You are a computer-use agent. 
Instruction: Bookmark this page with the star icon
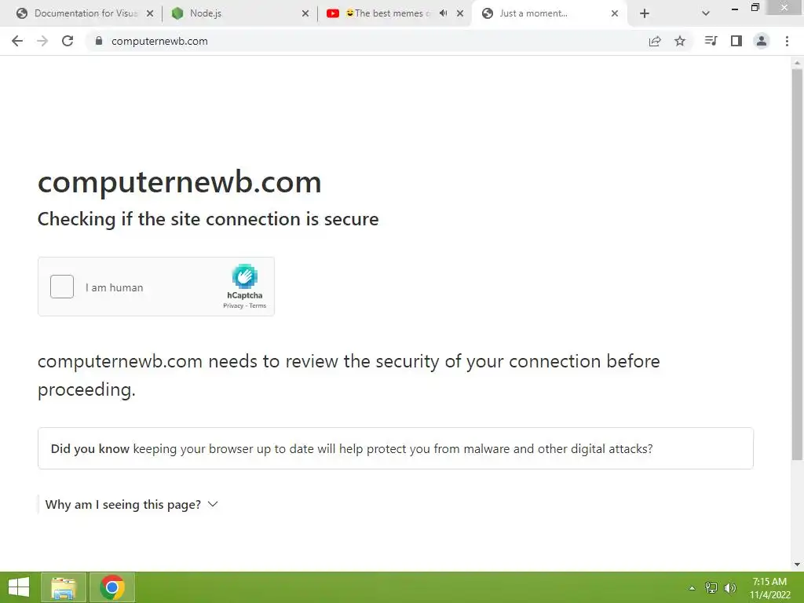point(679,41)
